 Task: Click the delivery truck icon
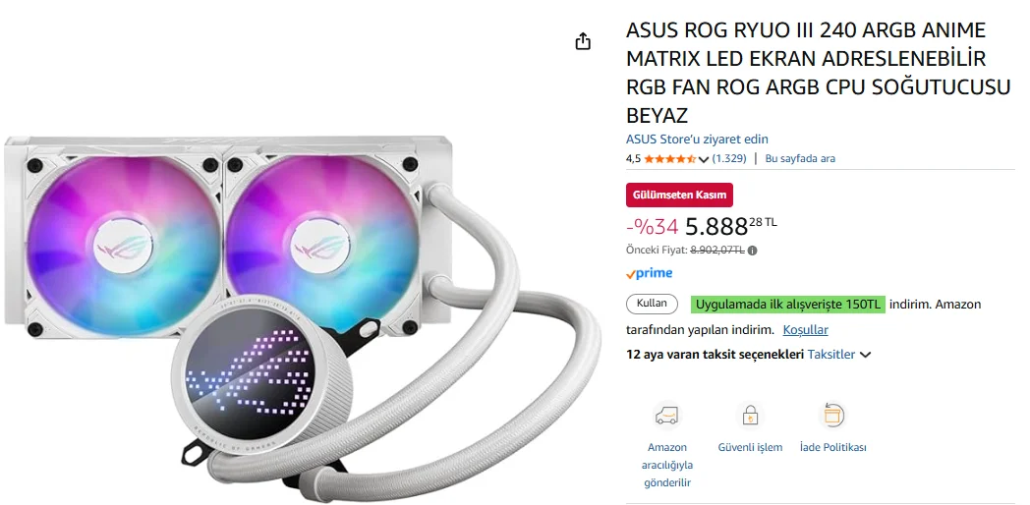point(666,415)
